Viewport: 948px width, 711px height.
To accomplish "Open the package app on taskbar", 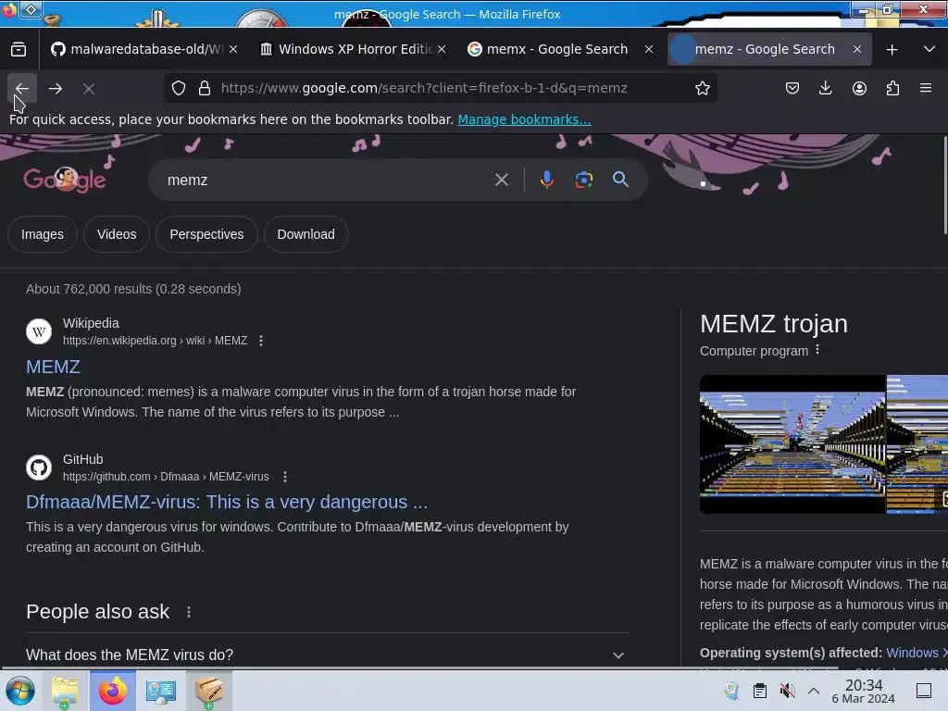I will pyautogui.click(x=209, y=691).
